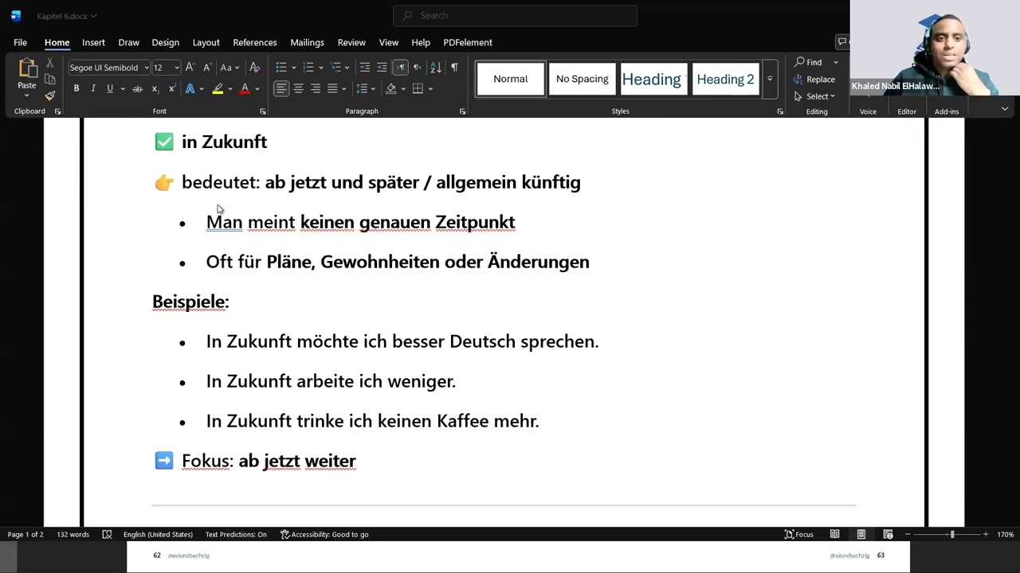Screen dimensions: 1020x573
Task: Toggle strikethrough formatting
Action: coord(137,88)
